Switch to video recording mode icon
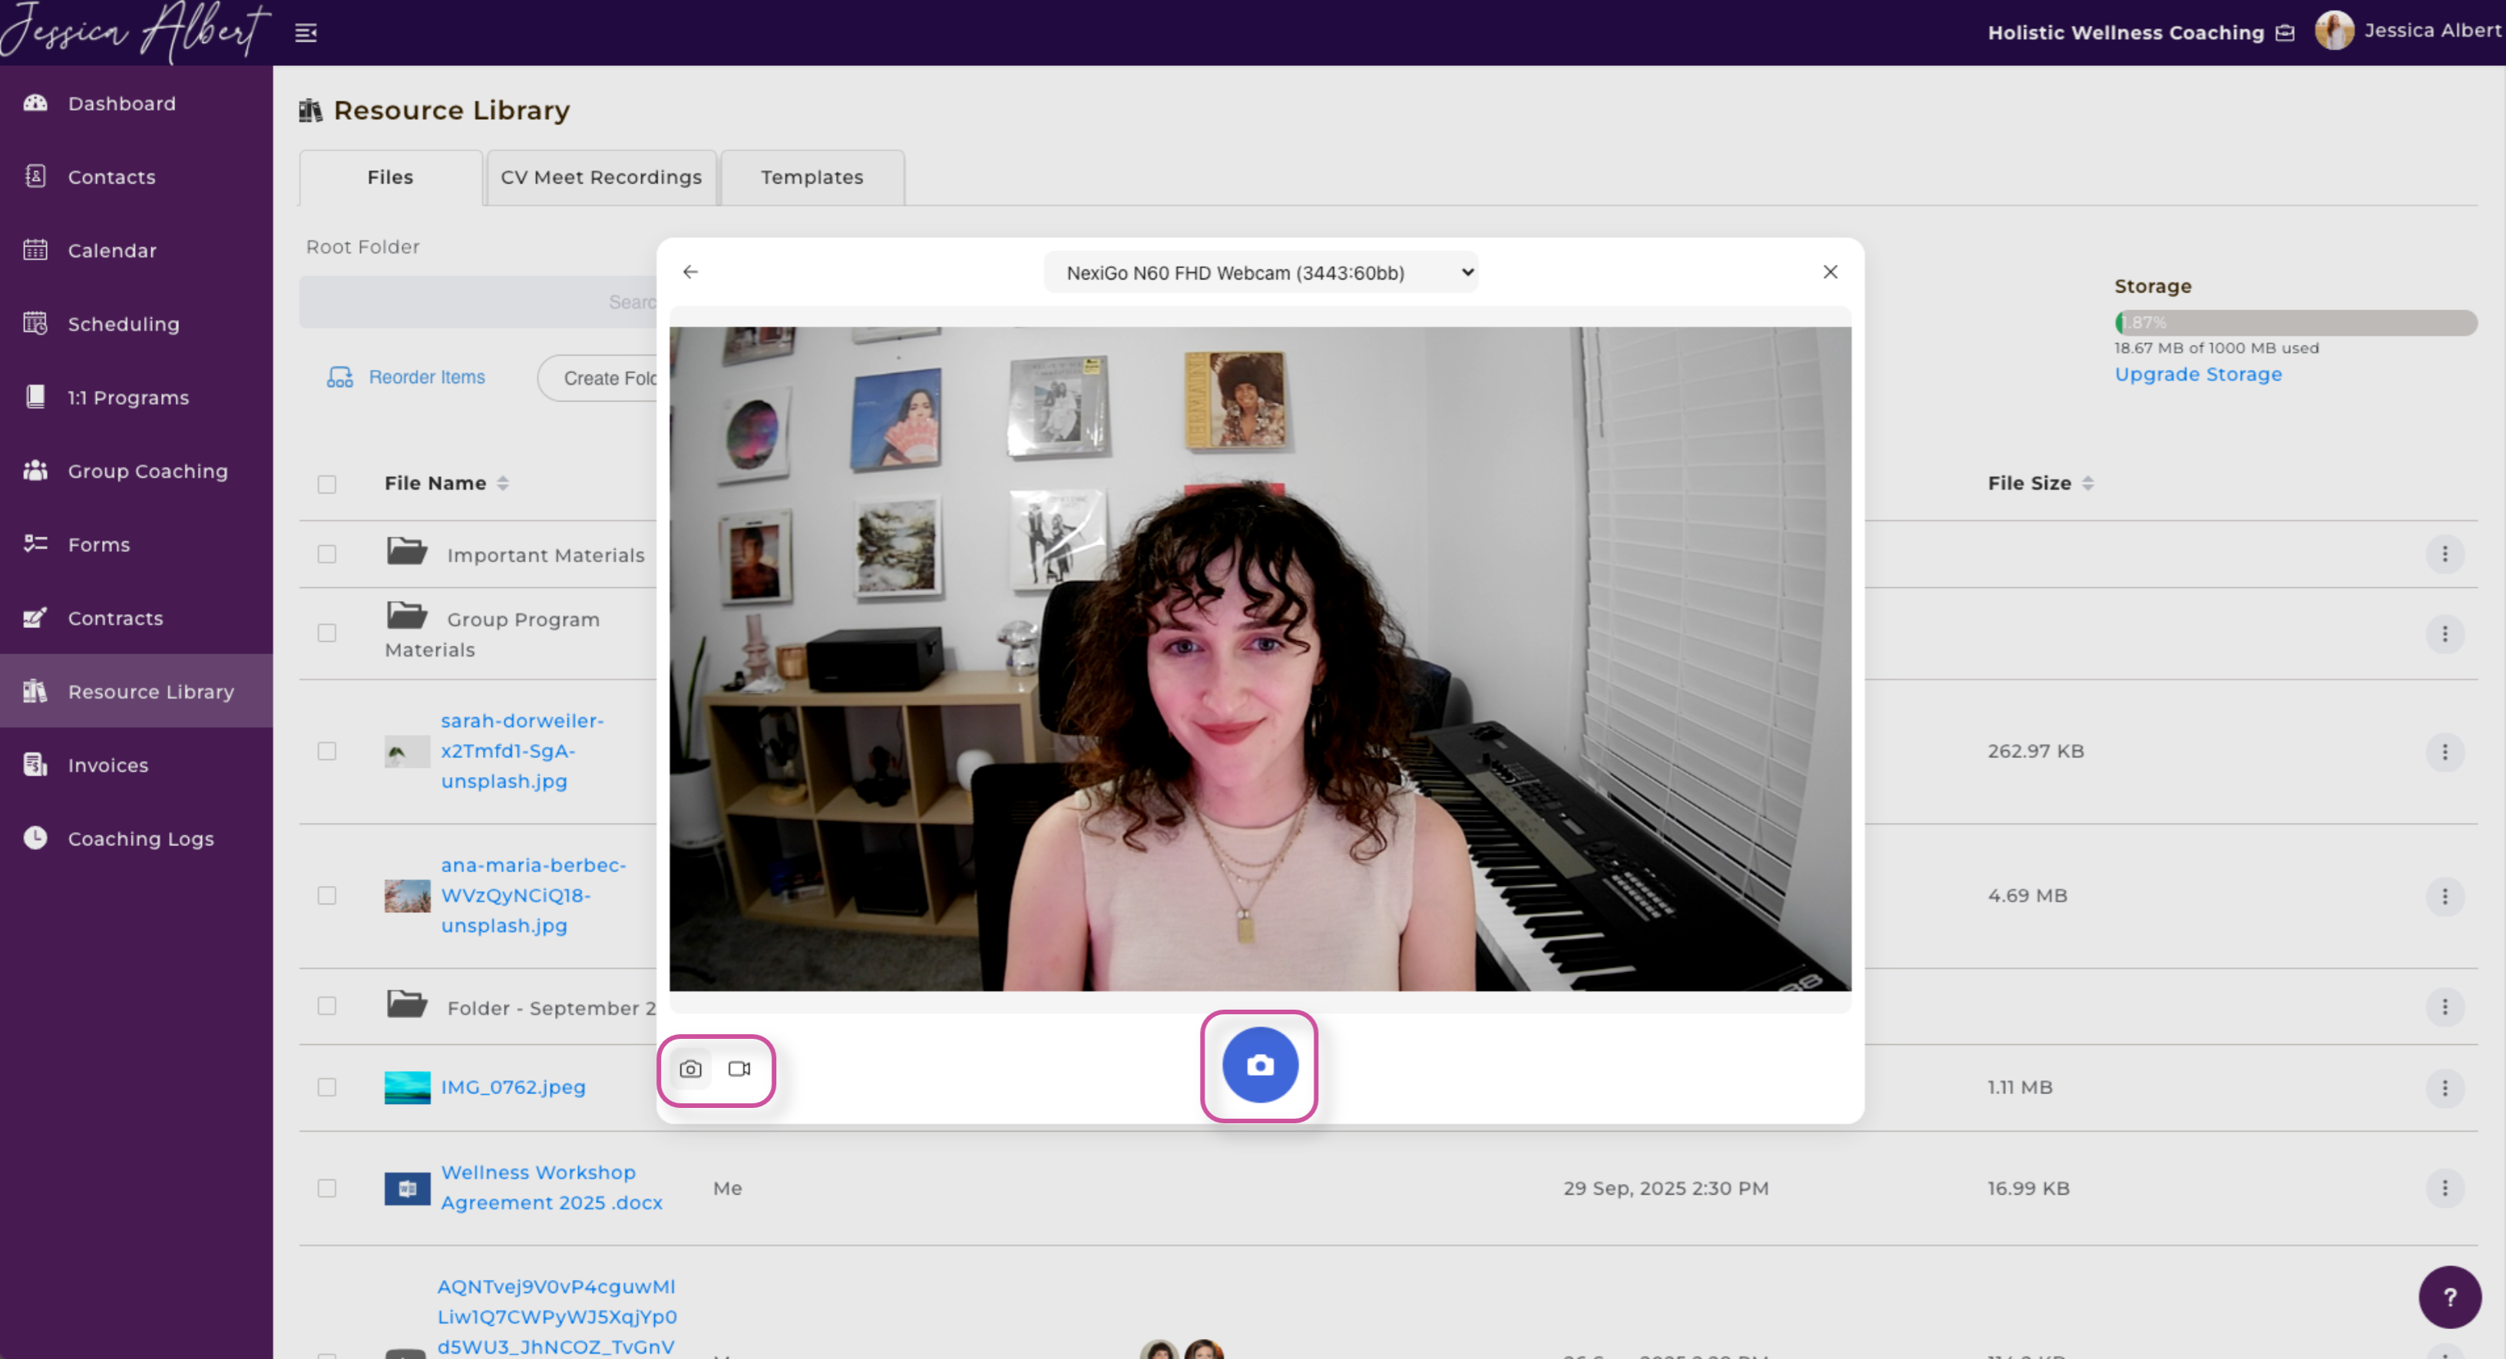 pyautogui.click(x=739, y=1069)
